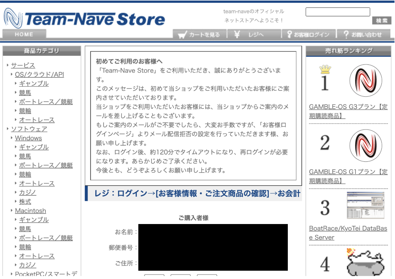Click the arrow bullet beside Windows
Viewport: 395px width, 279px height.
[11, 138]
